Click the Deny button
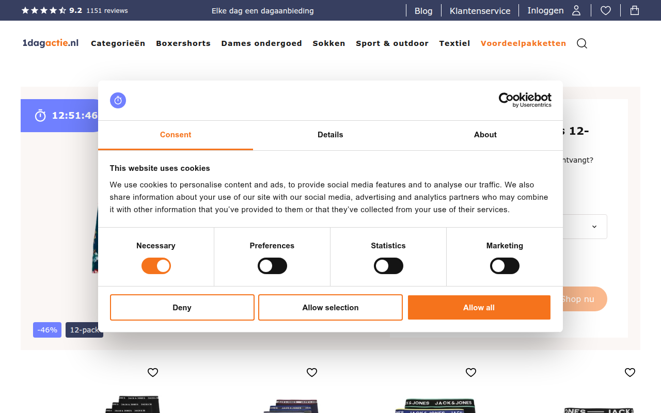 [182, 308]
